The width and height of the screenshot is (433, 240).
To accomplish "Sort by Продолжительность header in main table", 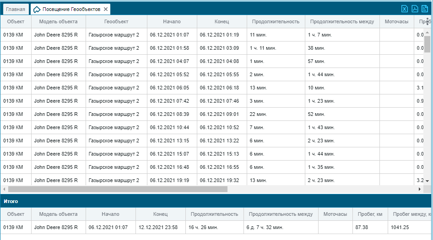I will pos(276,21).
